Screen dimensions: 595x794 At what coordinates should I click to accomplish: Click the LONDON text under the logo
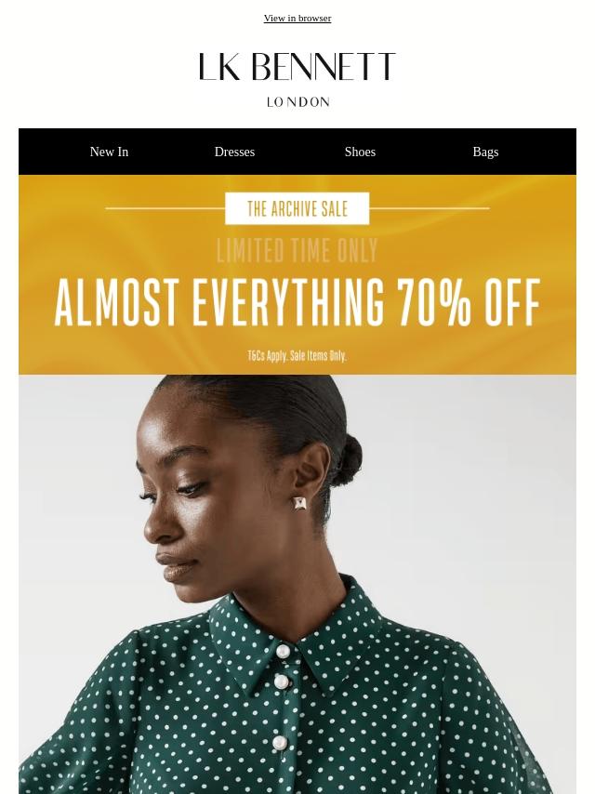(x=298, y=101)
